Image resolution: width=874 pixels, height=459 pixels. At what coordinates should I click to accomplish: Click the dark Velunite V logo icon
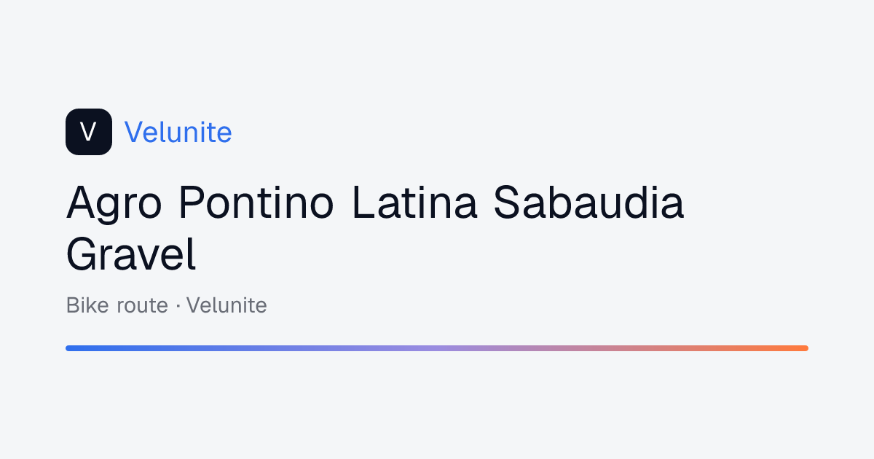pos(89,132)
